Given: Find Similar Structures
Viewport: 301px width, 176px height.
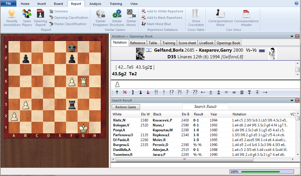Looking at the screenshot, I should point(117,18).
